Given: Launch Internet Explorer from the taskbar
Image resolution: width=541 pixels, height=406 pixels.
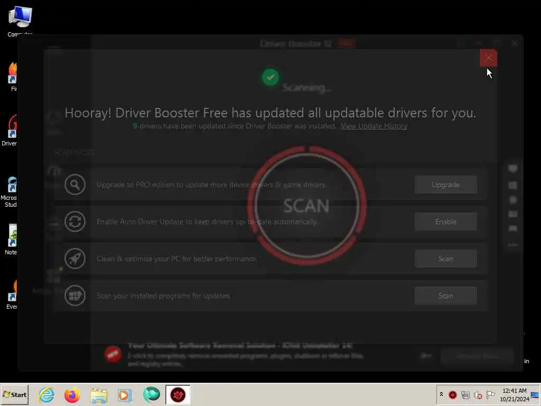Looking at the screenshot, I should (x=46, y=394).
